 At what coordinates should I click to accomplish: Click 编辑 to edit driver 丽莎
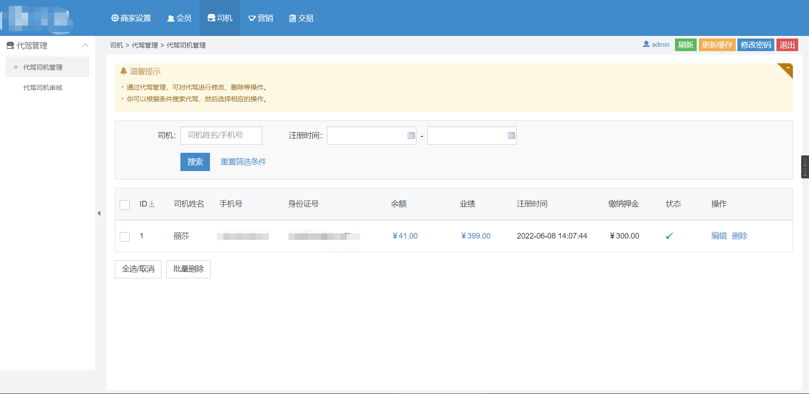[x=718, y=236]
